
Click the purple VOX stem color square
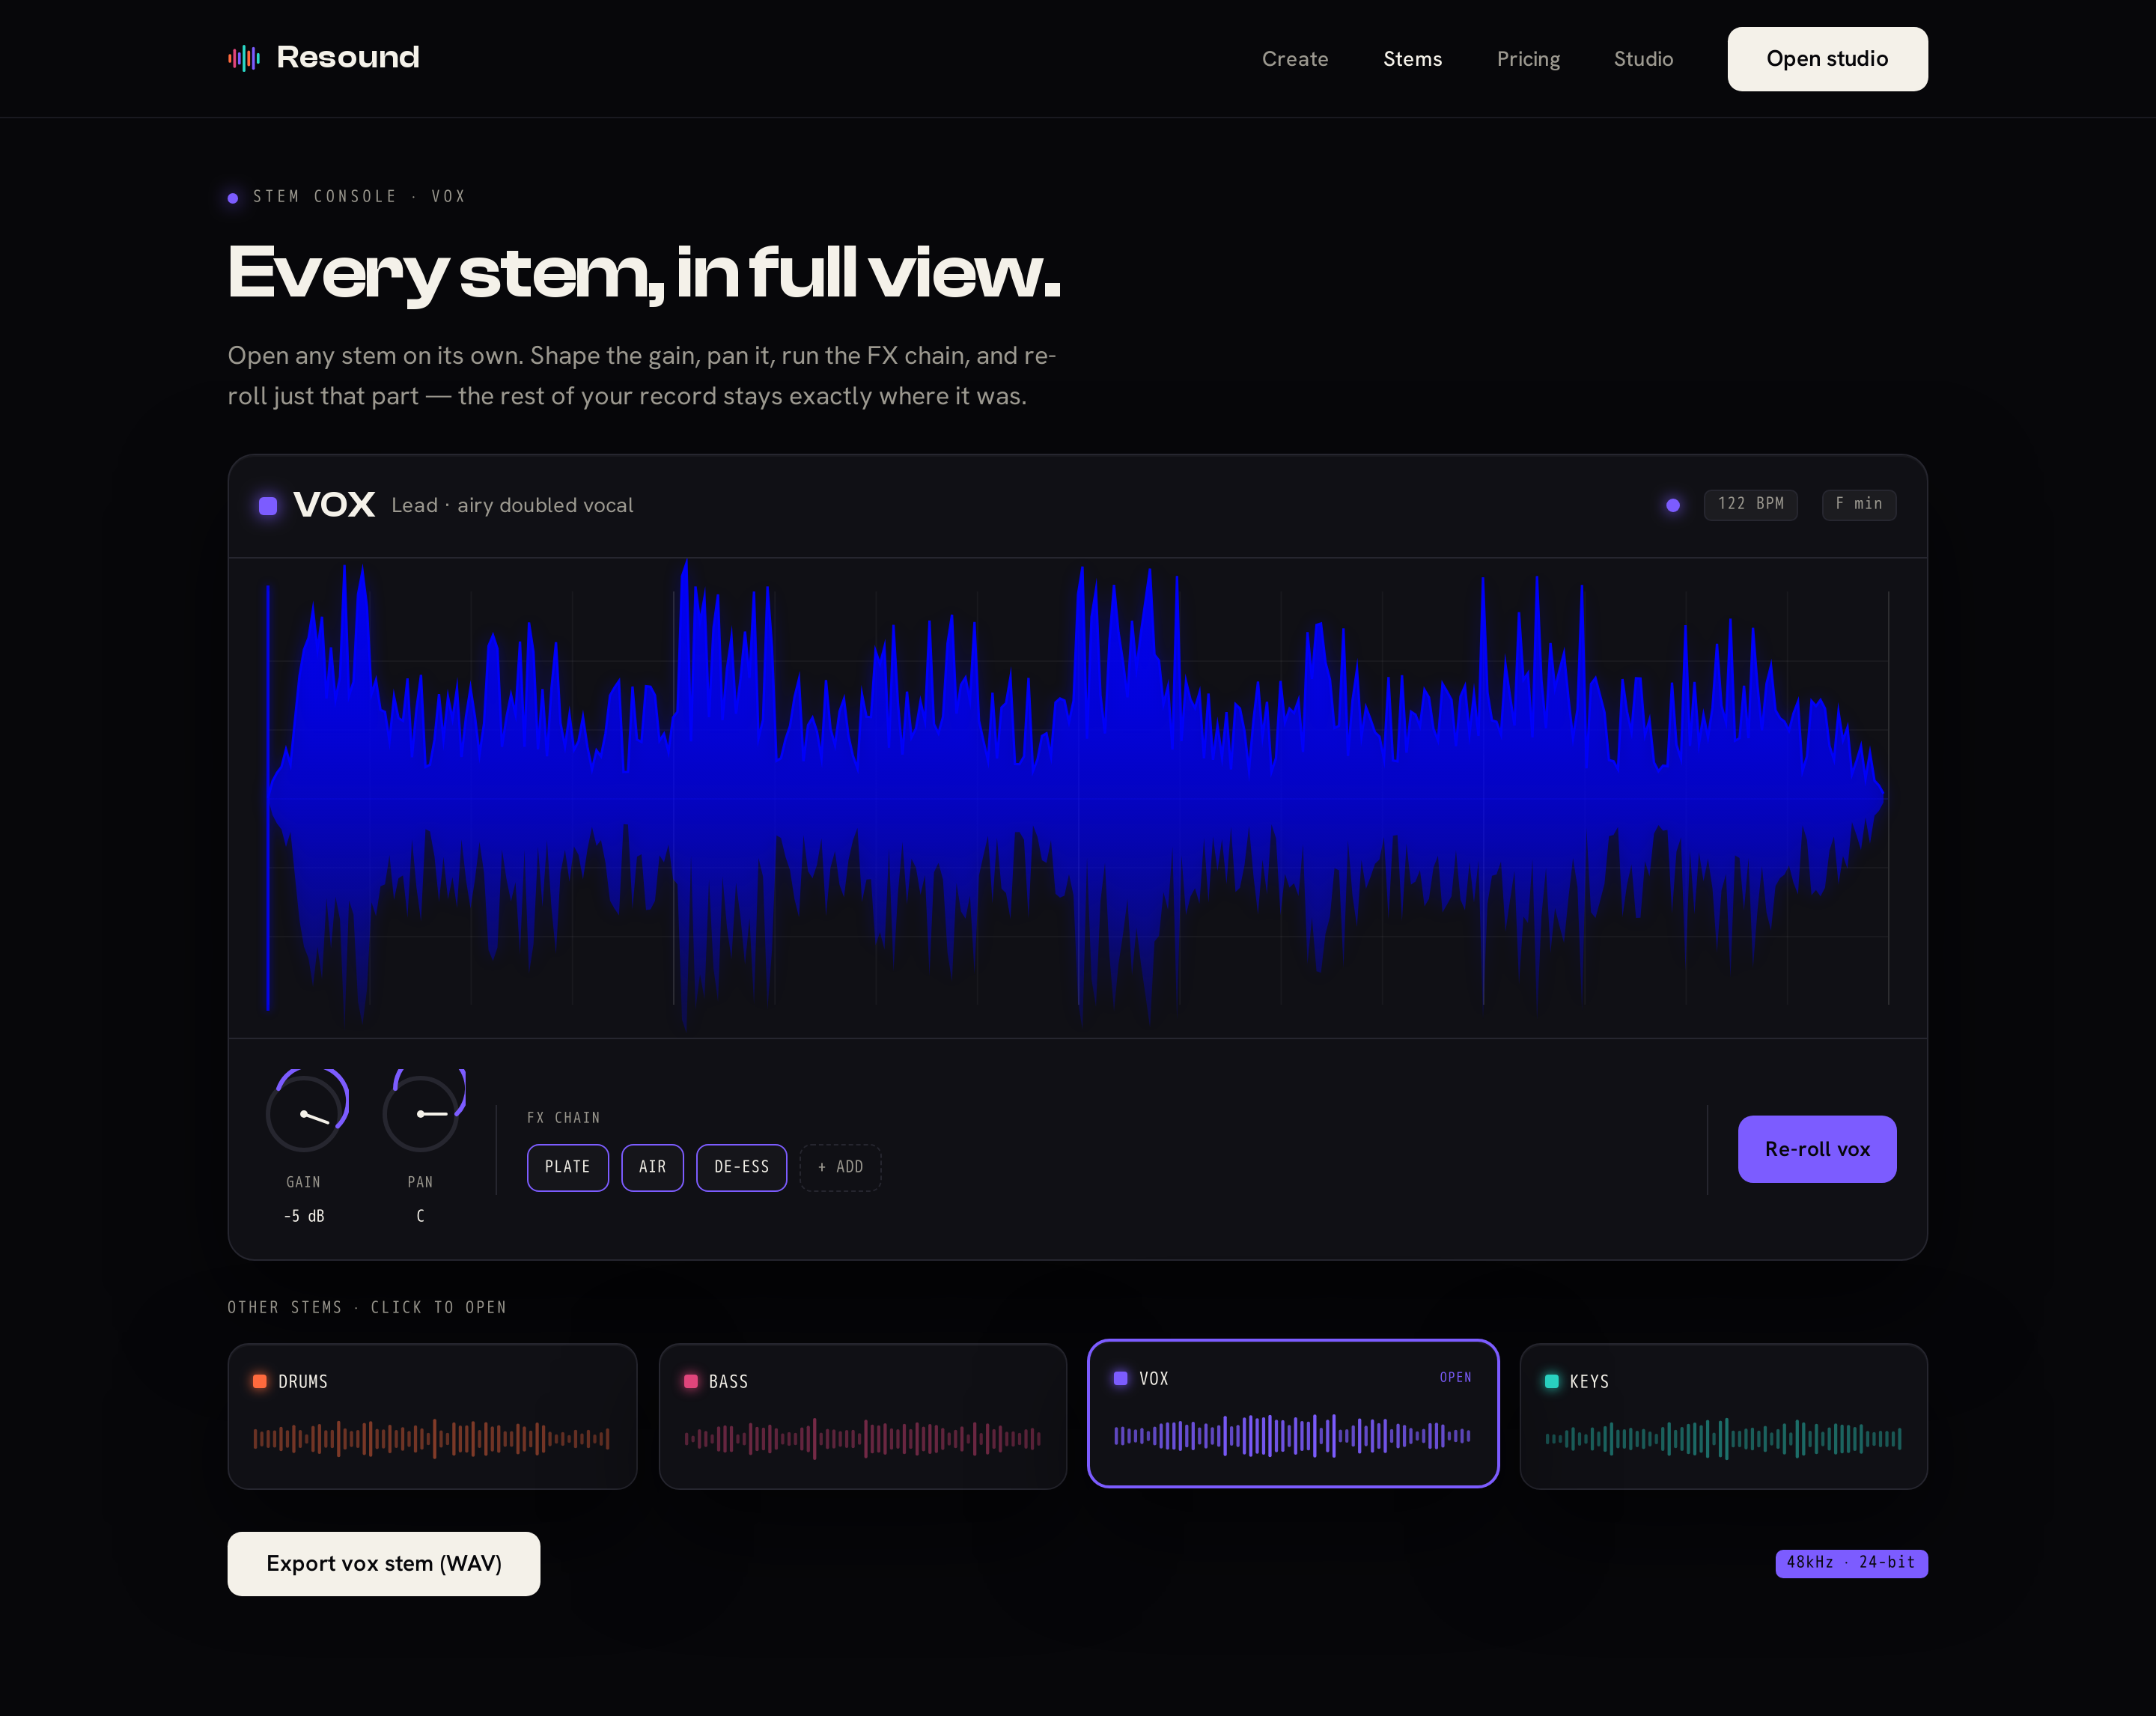click(268, 505)
